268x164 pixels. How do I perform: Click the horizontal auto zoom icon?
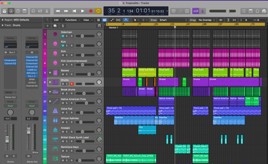click(234, 20)
